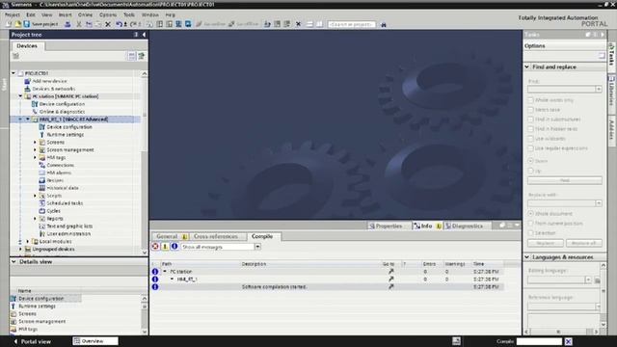This screenshot has height=347, width=617.
Task: Select Whole document radio button
Action: point(530,214)
